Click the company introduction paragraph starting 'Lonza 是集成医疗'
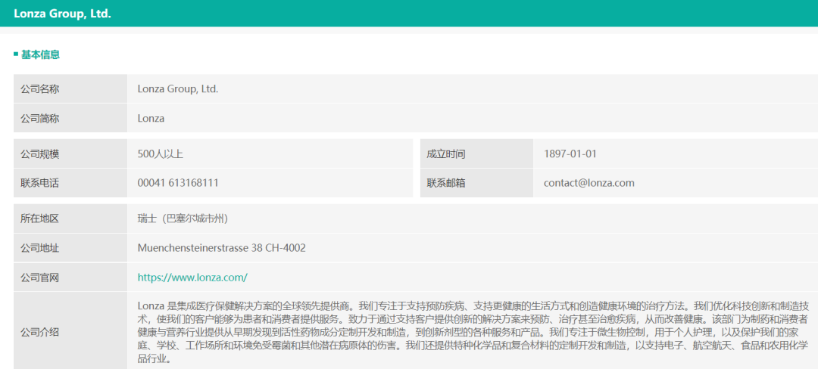This screenshot has width=818, height=369. coord(473,331)
